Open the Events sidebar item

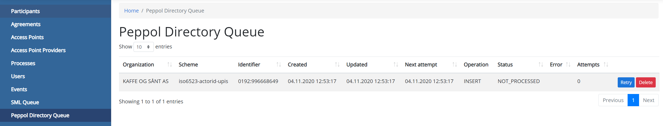[x=19, y=89]
